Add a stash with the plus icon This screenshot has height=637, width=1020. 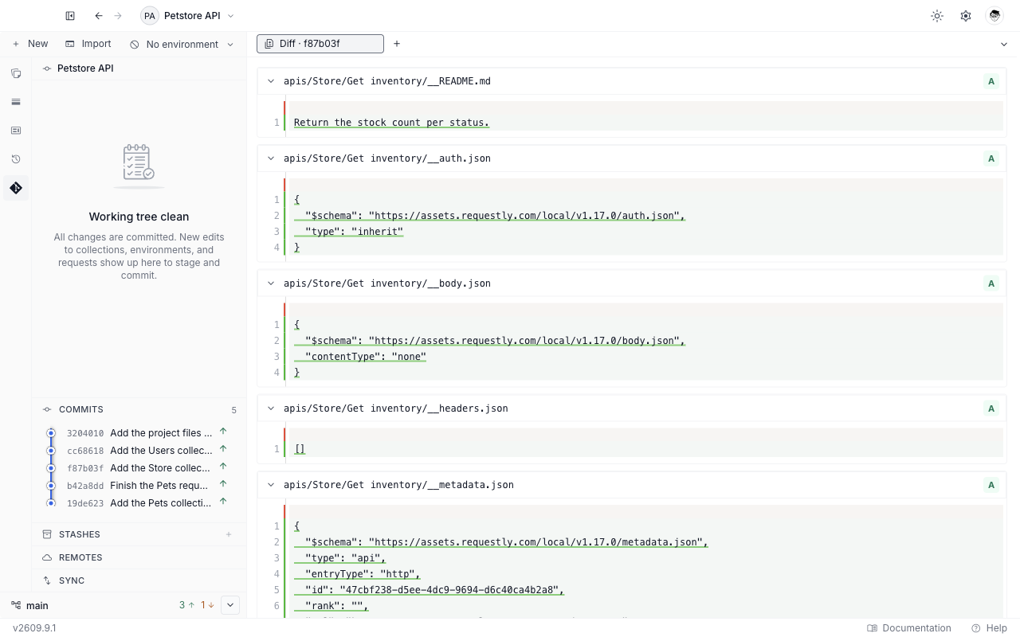pos(229,534)
